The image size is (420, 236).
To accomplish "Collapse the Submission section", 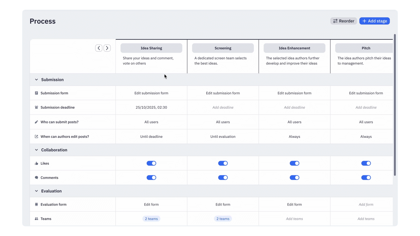I will (x=36, y=80).
